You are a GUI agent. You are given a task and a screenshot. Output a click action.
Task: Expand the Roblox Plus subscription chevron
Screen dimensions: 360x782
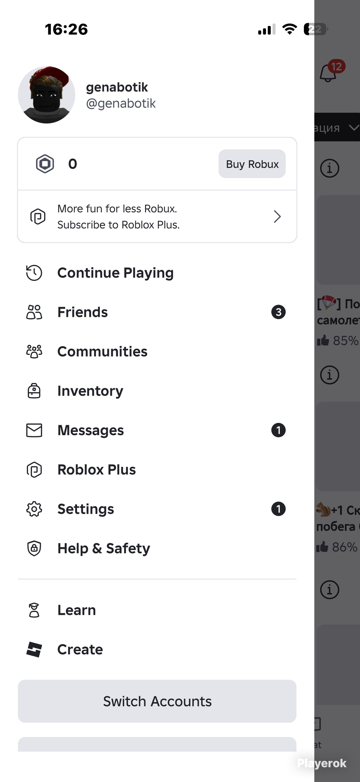click(x=277, y=217)
